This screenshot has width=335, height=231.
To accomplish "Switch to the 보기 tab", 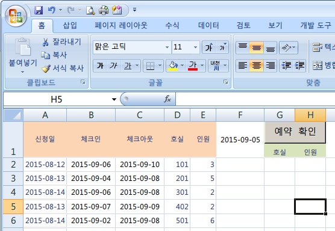I will 275,25.
